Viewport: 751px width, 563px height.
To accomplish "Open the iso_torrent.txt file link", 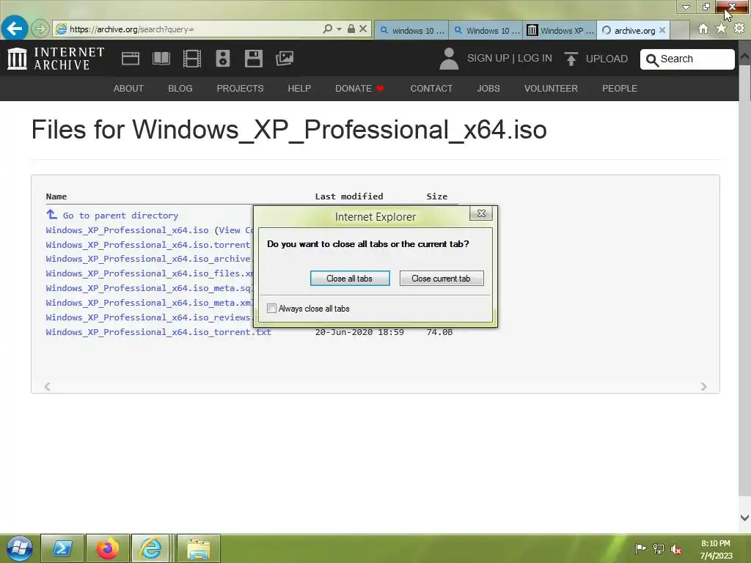I will pyautogui.click(x=158, y=332).
